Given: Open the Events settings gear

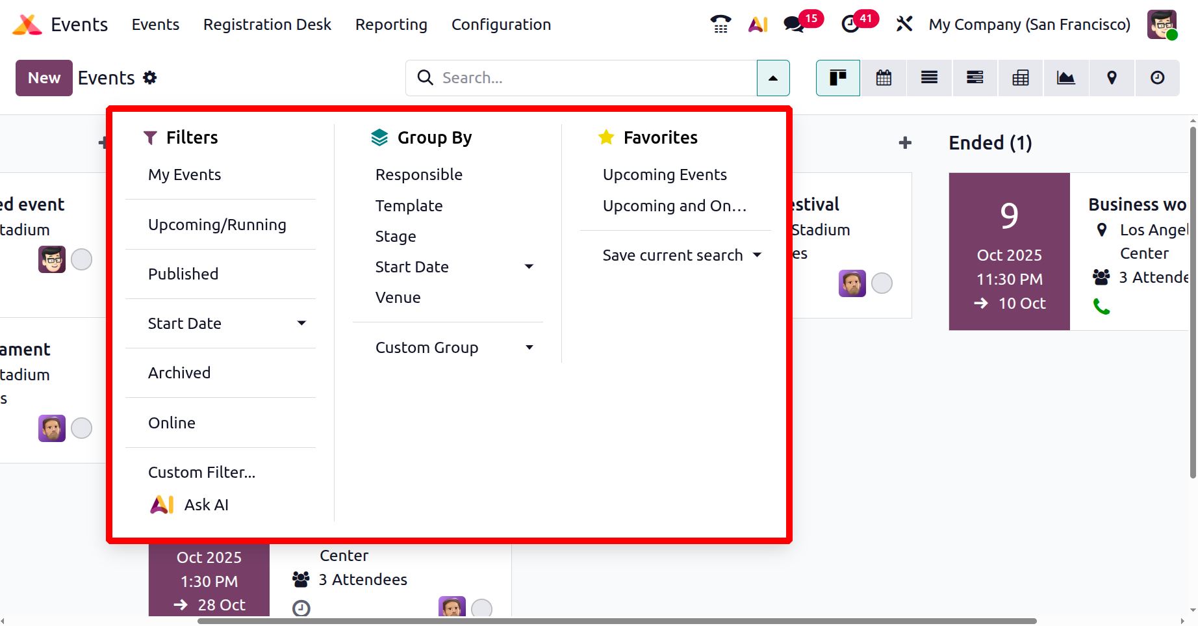Looking at the screenshot, I should [x=150, y=78].
